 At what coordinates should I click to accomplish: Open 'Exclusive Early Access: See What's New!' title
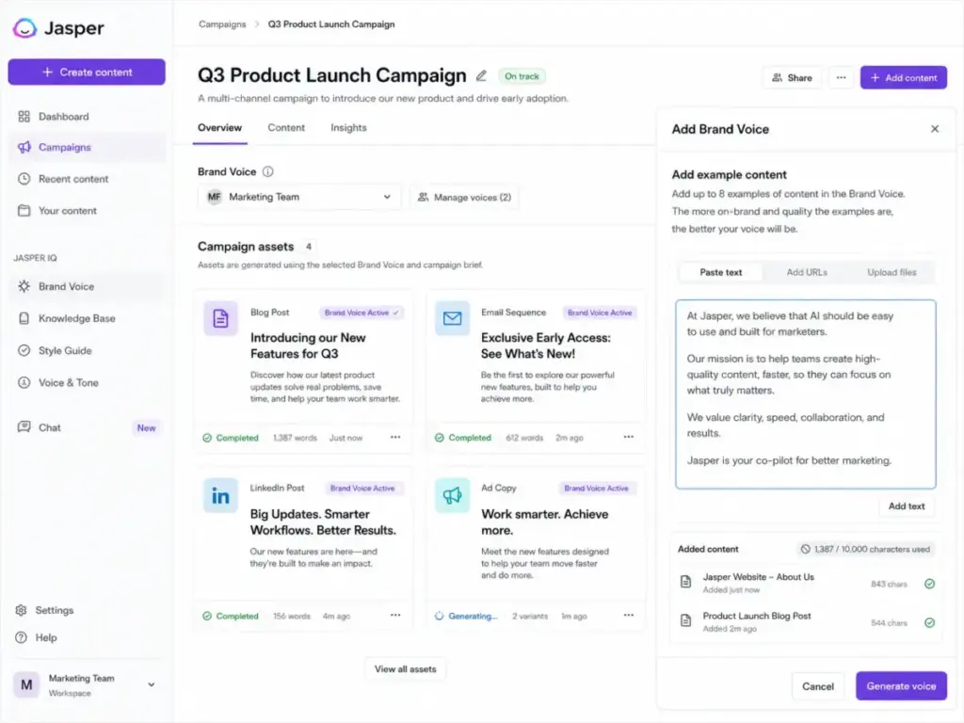click(x=546, y=345)
